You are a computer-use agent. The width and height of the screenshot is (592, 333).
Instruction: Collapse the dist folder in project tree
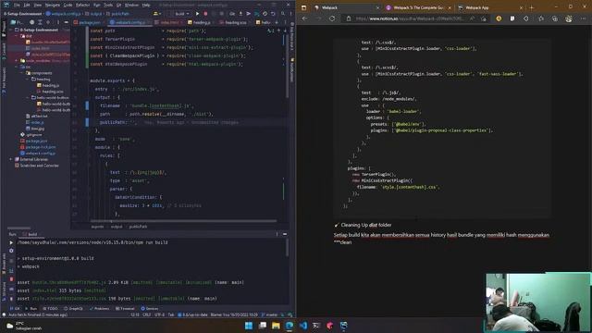17,36
